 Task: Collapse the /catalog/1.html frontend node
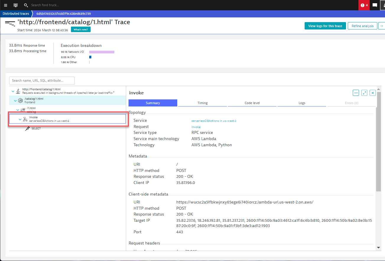tap(15, 101)
